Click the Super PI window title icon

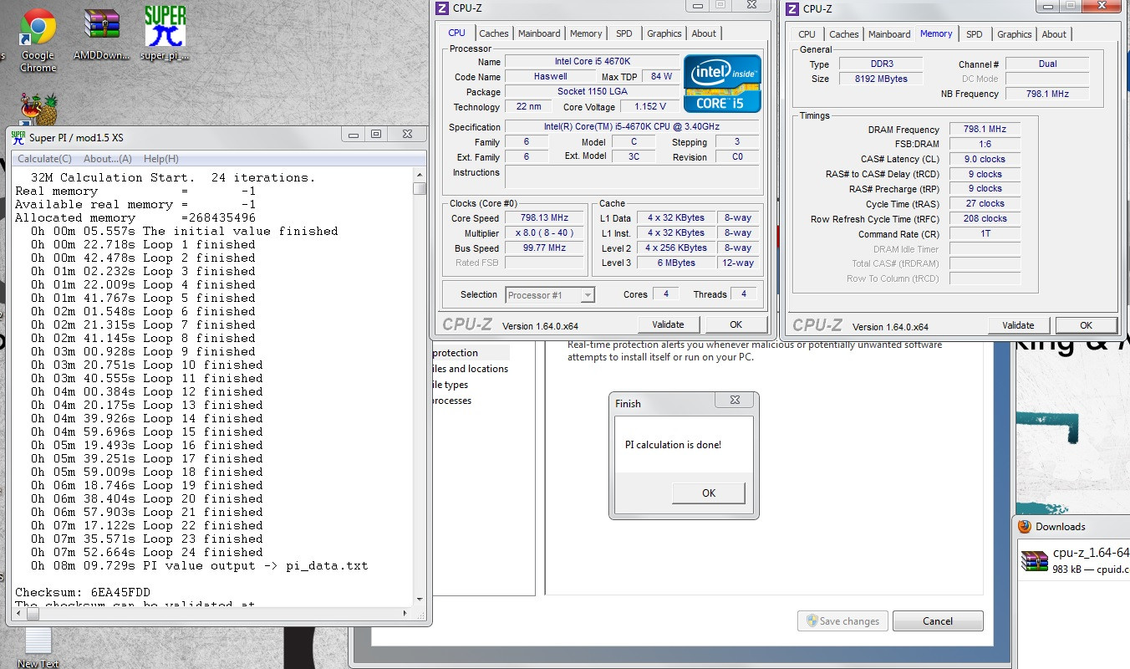click(x=18, y=136)
